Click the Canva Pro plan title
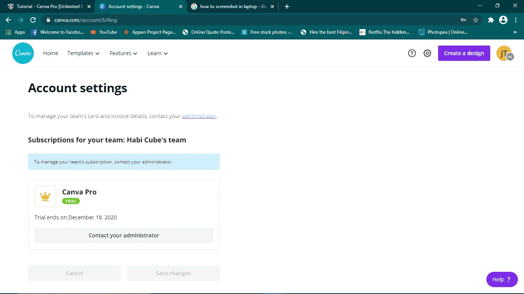This screenshot has width=524, height=294. click(79, 192)
